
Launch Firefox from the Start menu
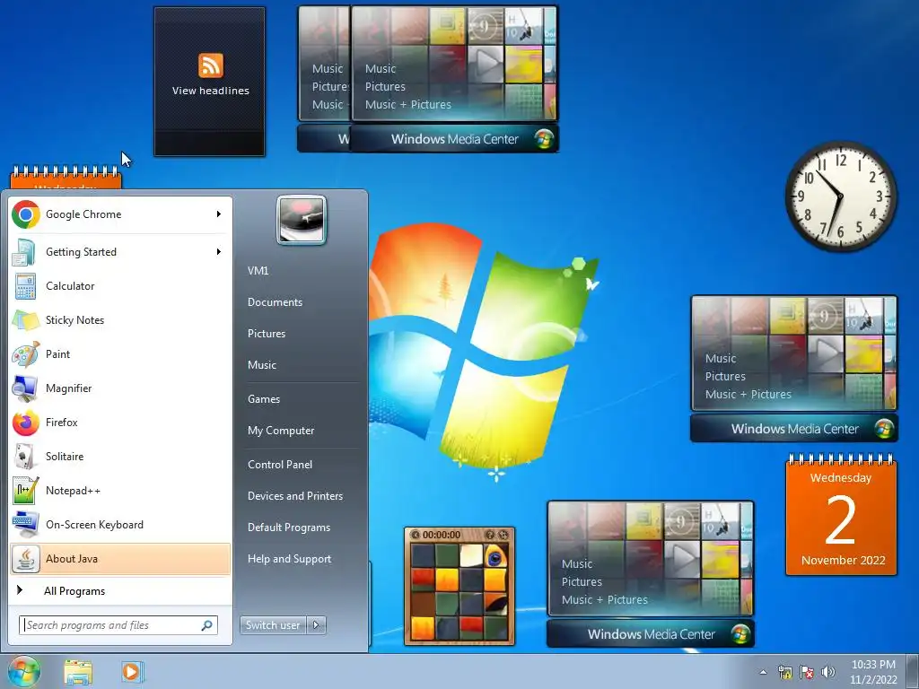[x=120, y=423]
